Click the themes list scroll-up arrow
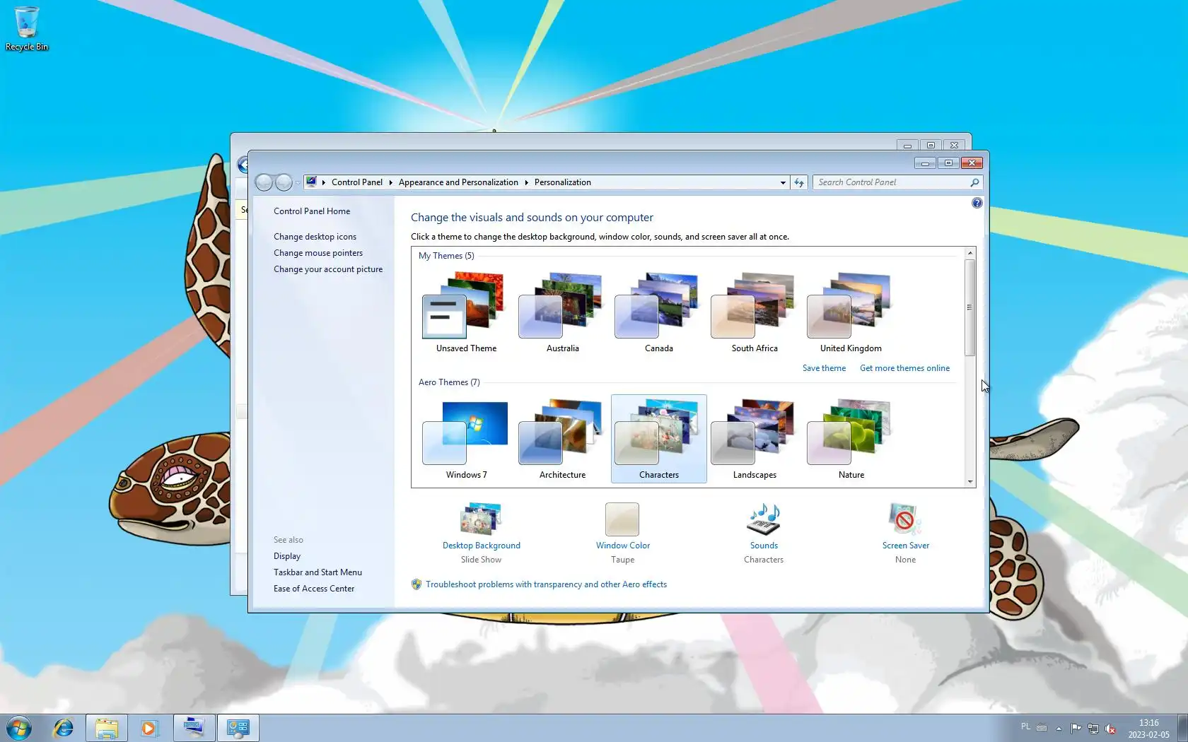This screenshot has height=742, width=1188. coord(970,253)
